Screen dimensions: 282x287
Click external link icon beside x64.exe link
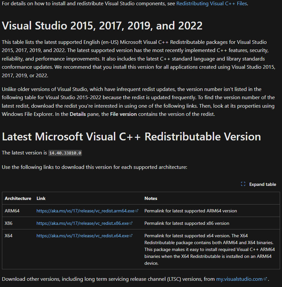[131, 236]
